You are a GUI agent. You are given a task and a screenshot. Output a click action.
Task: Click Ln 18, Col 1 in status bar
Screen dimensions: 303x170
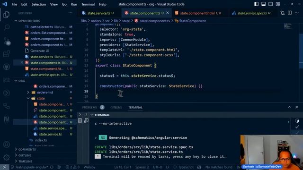point(123,167)
